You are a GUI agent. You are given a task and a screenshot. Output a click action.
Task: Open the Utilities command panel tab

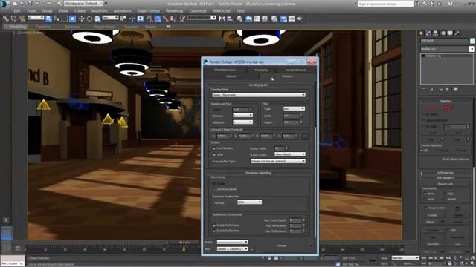(x=457, y=33)
